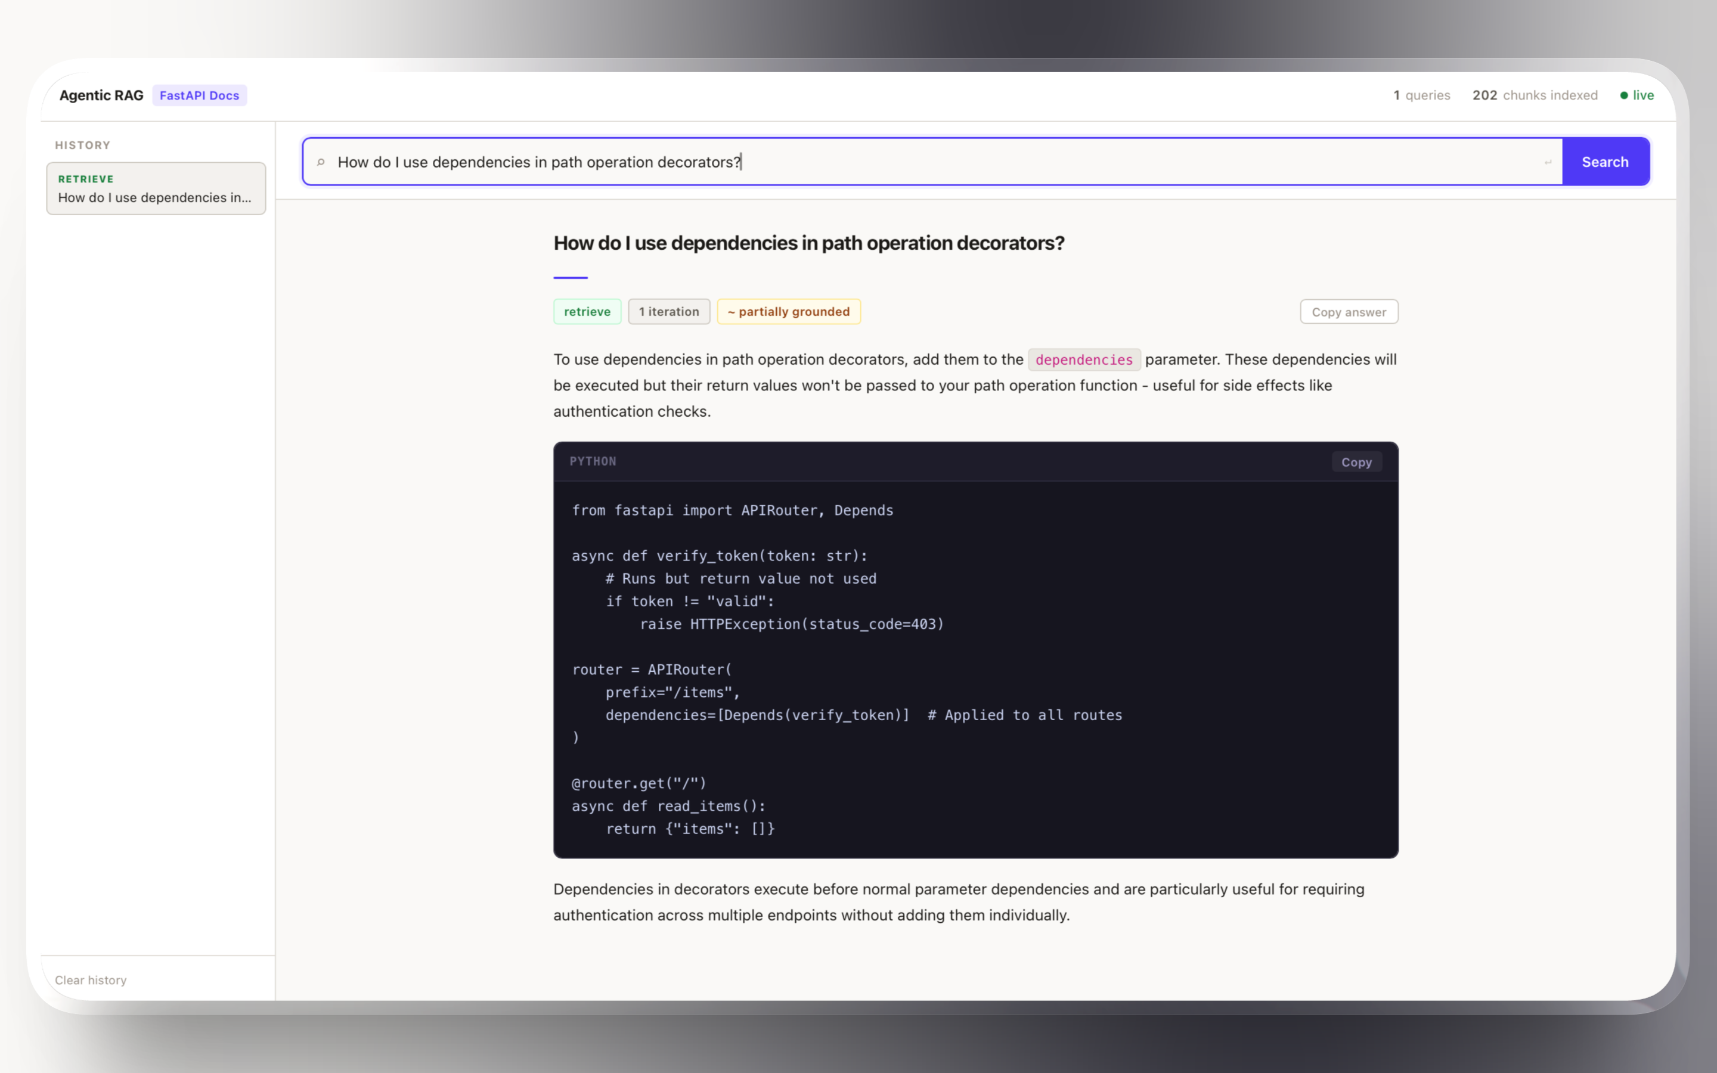Click the answer heading question text
The height and width of the screenshot is (1073, 1717).
(x=809, y=243)
